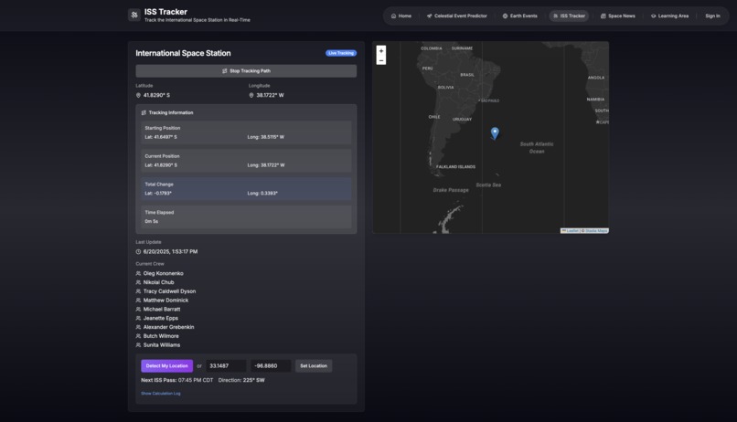Click the Tracking Information header icon

click(144, 112)
